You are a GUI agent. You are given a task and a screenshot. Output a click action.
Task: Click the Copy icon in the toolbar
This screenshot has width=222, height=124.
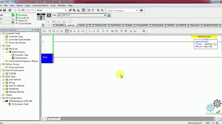tap(19, 10)
